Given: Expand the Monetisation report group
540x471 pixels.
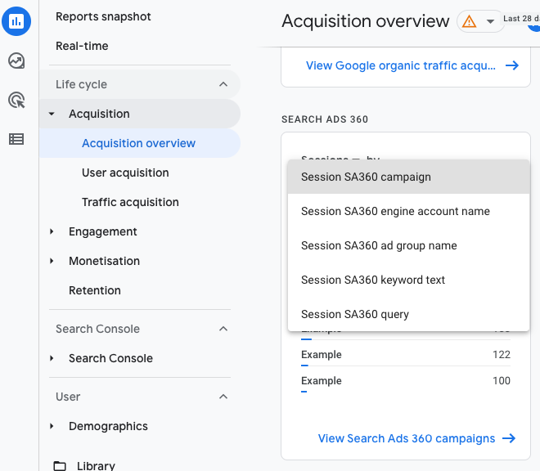Looking at the screenshot, I should pyautogui.click(x=52, y=261).
